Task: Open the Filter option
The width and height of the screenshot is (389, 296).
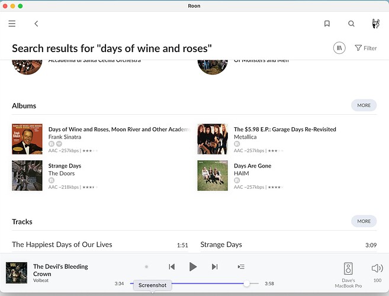Action: click(x=366, y=48)
